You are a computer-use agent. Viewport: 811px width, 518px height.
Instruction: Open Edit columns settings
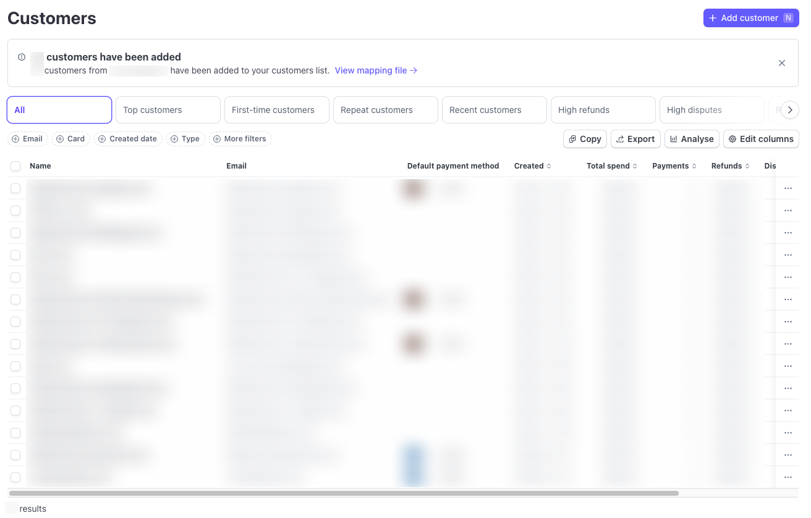pyautogui.click(x=760, y=139)
